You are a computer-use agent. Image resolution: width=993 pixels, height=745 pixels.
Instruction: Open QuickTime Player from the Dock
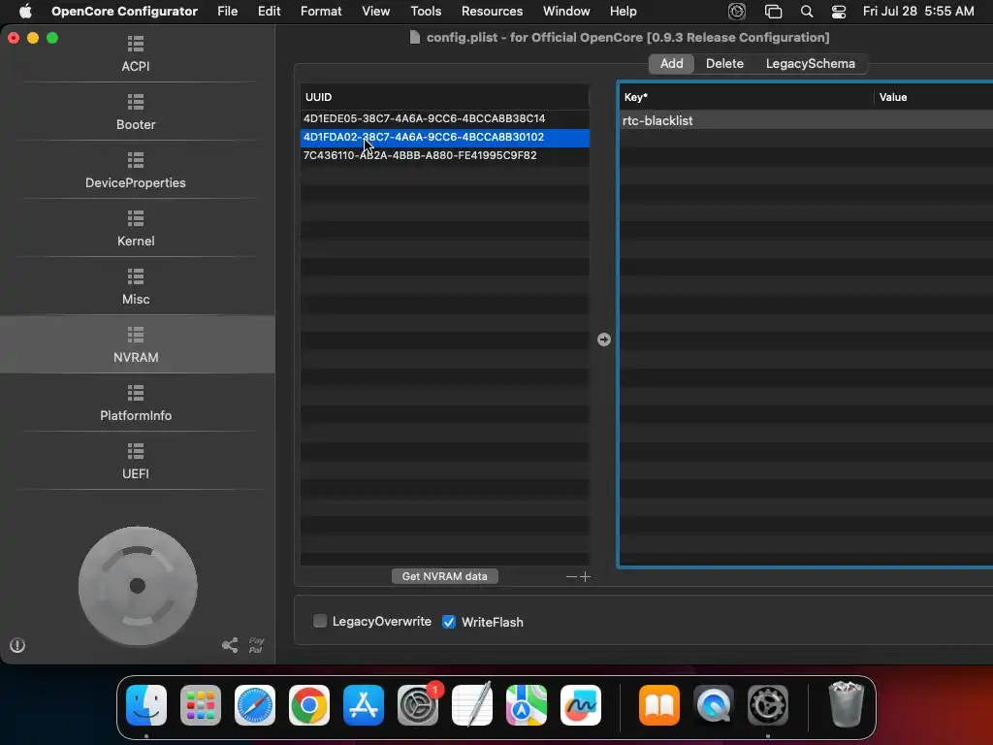click(x=714, y=705)
